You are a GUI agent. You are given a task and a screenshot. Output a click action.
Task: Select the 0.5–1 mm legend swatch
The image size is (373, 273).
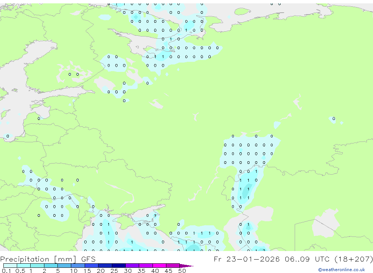click(23, 266)
